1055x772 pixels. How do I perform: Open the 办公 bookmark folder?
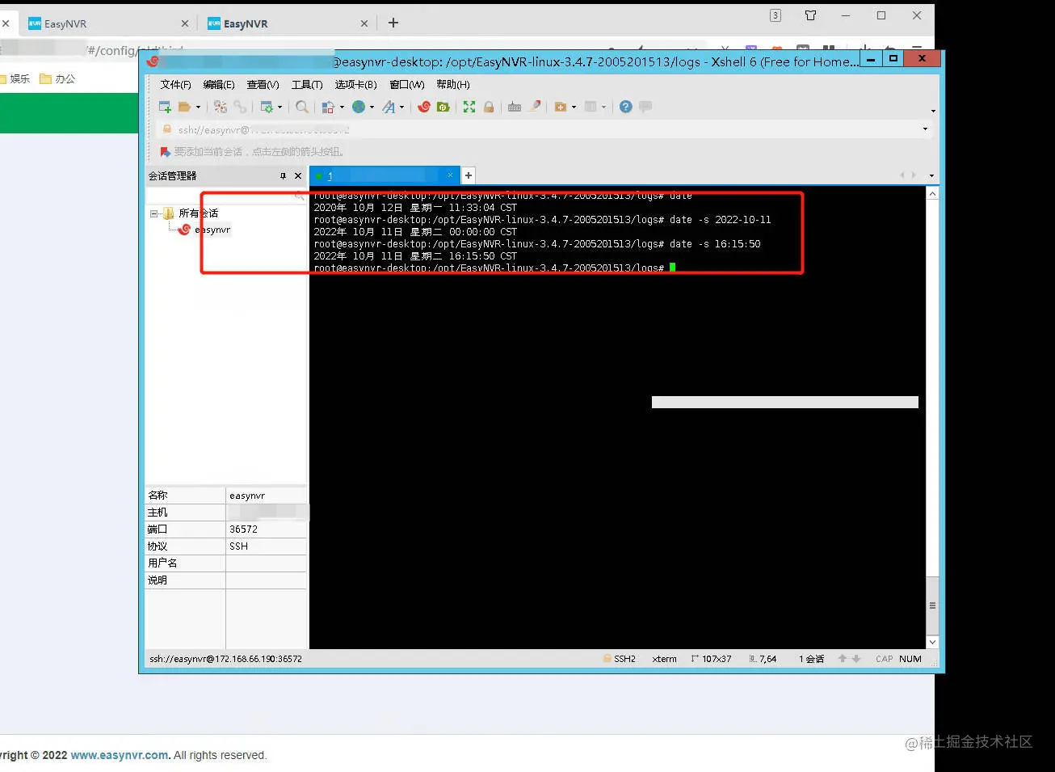click(57, 78)
